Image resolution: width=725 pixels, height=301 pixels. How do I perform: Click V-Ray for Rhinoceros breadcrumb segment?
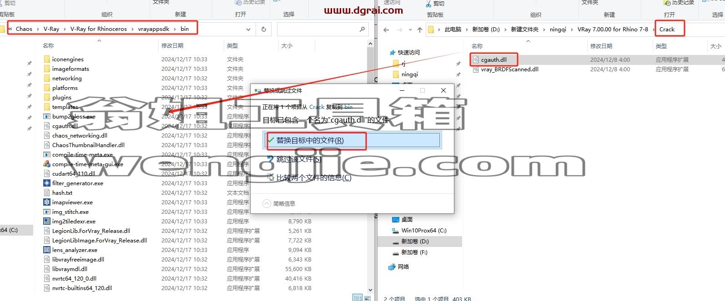[99, 29]
